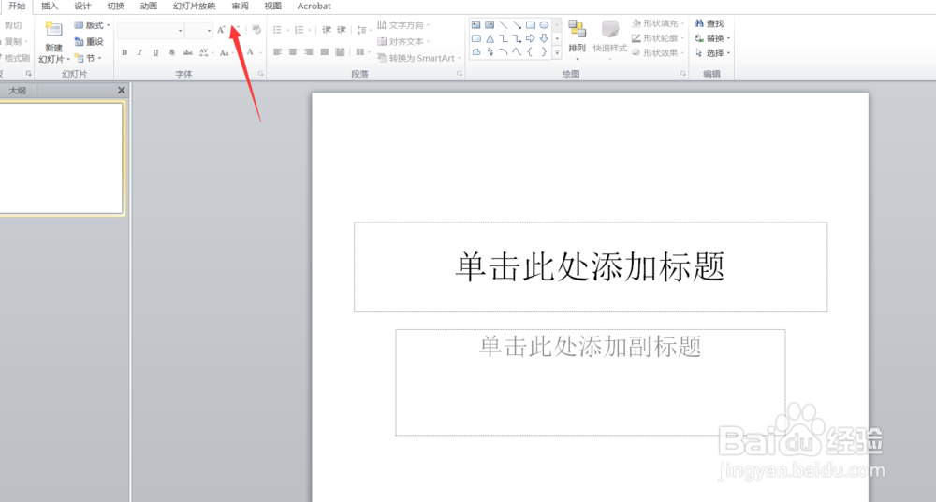Viewport: 936px width, 502px height.
Task: Click the increase font size icon
Action: click(221, 30)
